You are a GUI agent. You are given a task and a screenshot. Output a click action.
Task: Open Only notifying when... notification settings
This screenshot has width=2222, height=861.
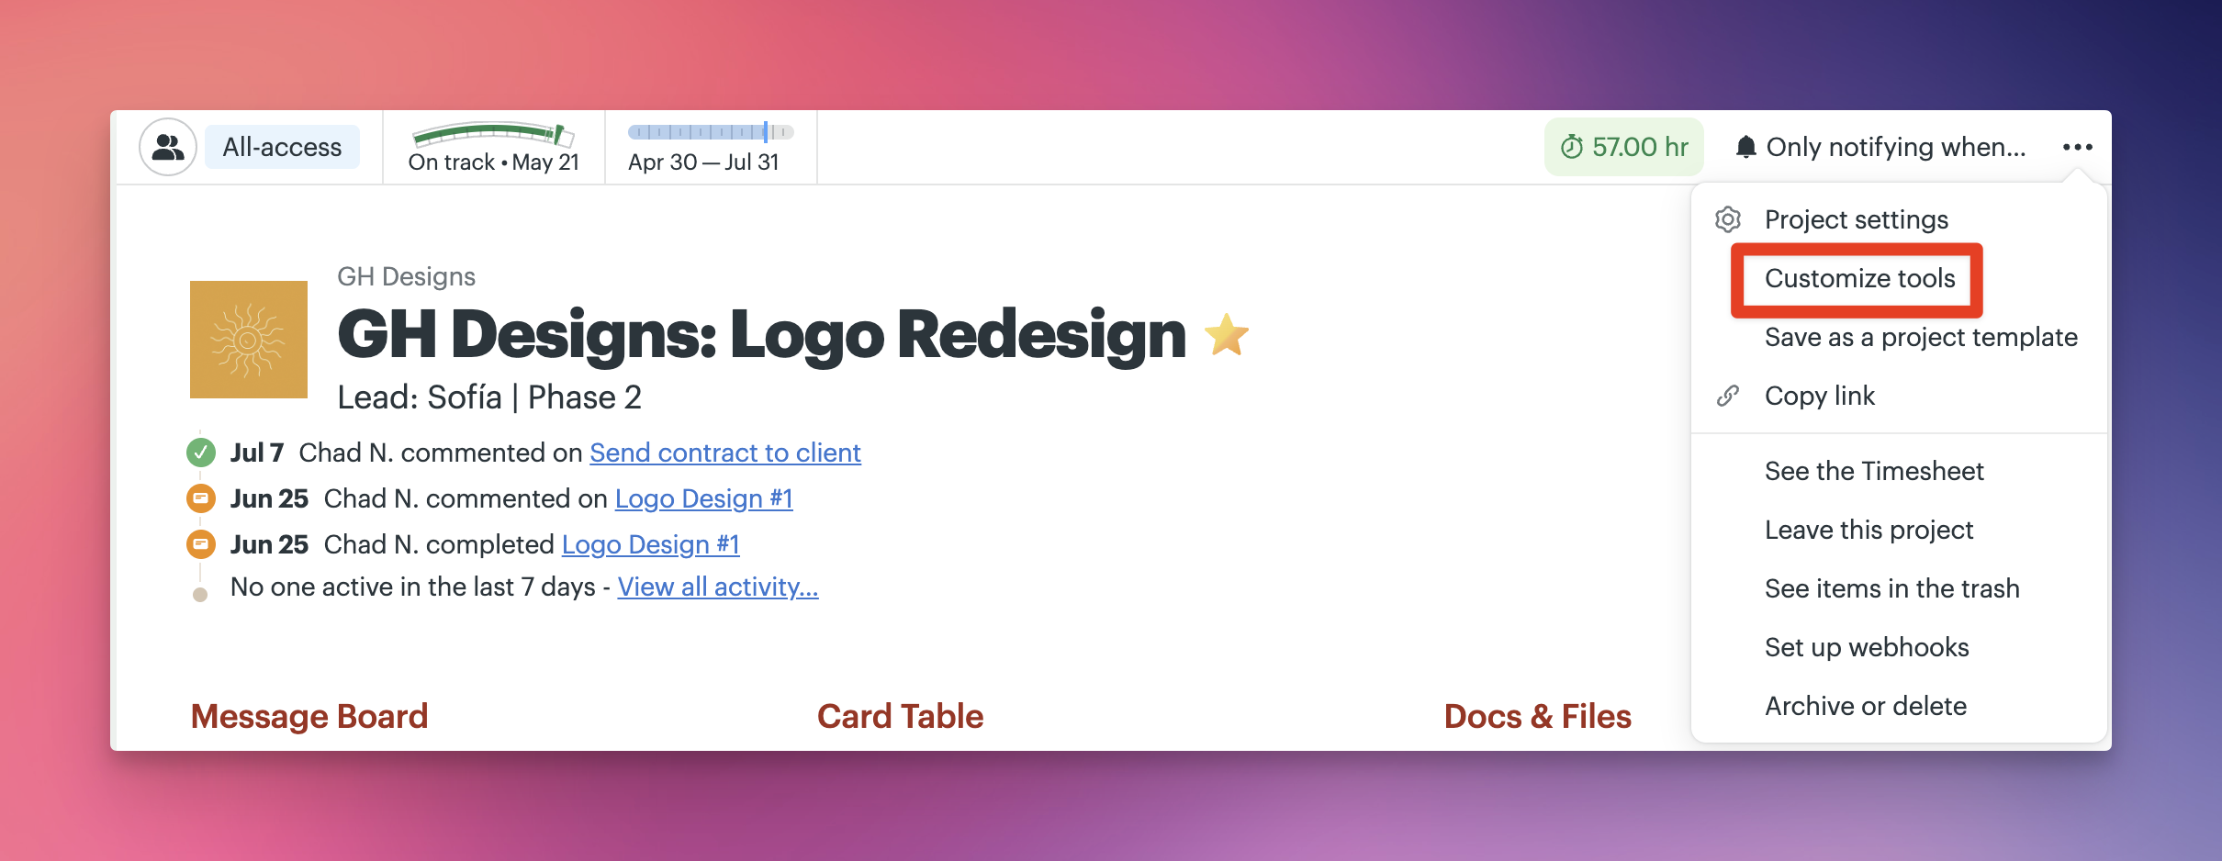pos(1881,147)
